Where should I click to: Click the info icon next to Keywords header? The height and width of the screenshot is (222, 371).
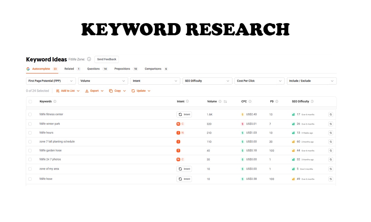pyautogui.click(x=55, y=102)
